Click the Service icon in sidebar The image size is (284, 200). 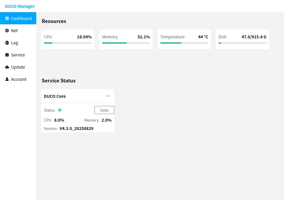pos(7,55)
